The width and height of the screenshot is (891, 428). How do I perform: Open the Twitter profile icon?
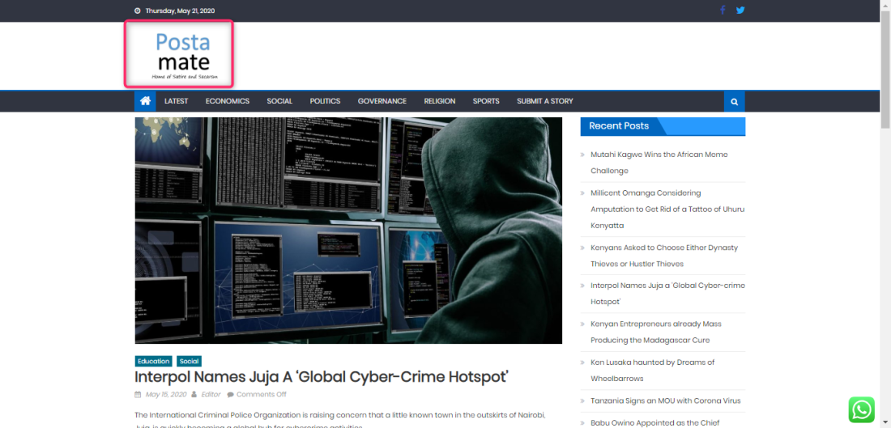tap(740, 11)
